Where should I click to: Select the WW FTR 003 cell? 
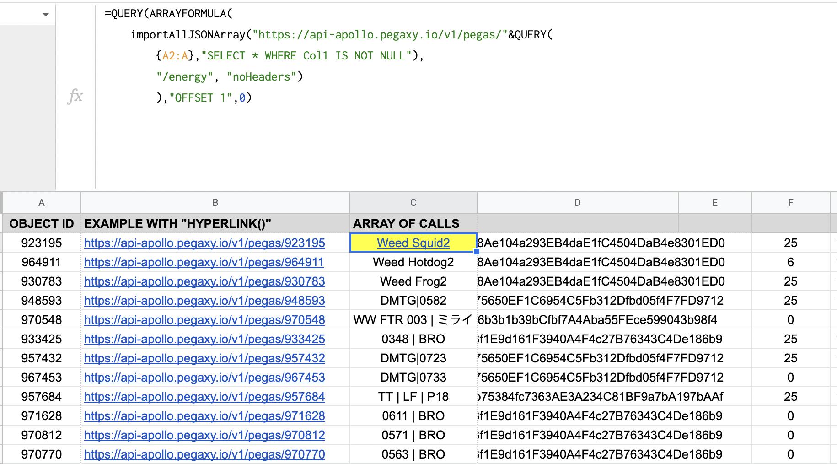pos(413,320)
